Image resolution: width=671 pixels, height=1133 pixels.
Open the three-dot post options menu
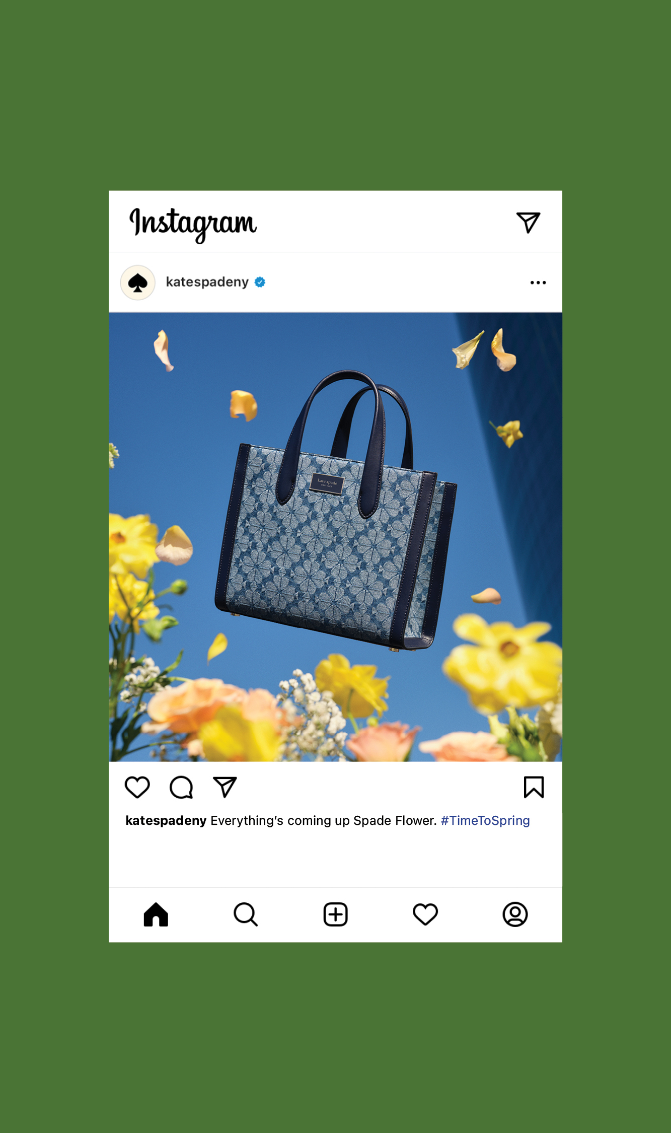click(538, 282)
